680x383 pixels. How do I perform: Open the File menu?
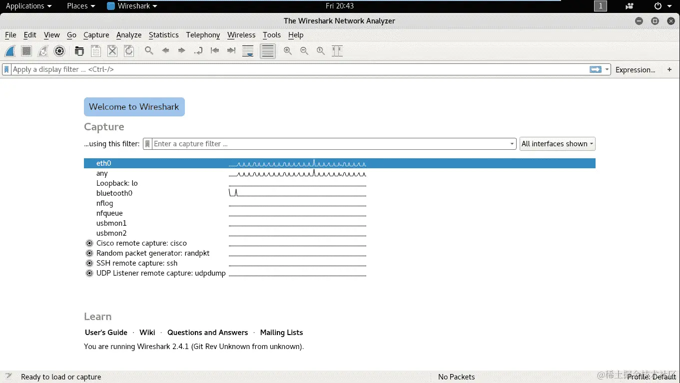tap(10, 35)
